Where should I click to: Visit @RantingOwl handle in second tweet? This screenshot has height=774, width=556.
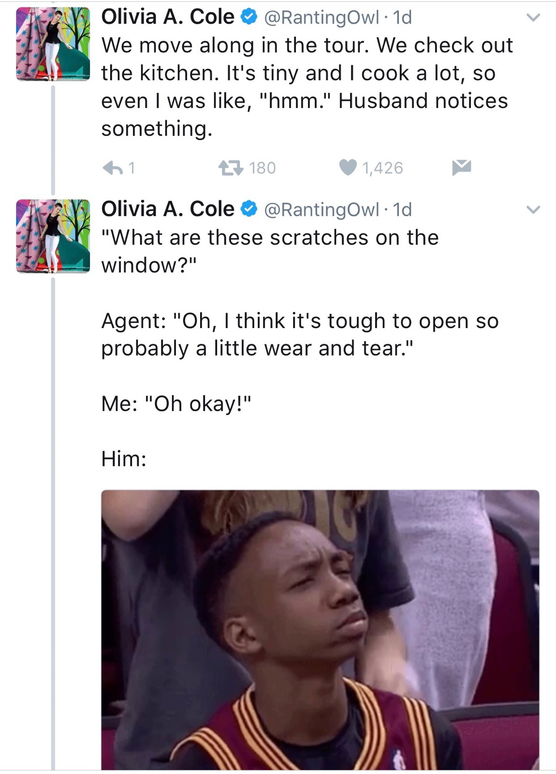(321, 210)
